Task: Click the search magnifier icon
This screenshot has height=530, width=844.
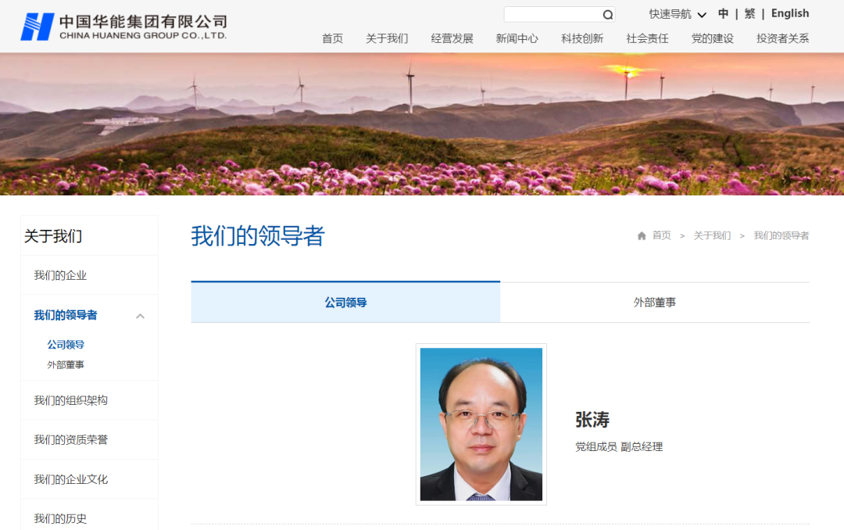Action: coord(608,15)
